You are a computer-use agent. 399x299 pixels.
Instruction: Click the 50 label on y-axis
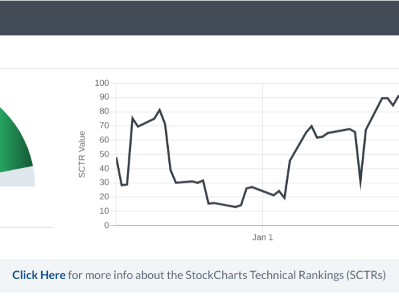tap(103, 154)
